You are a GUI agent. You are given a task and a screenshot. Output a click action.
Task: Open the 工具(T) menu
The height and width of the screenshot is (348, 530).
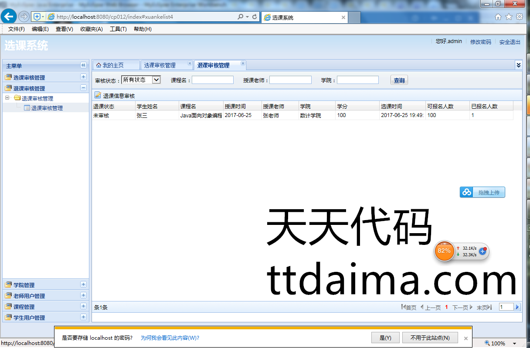pyautogui.click(x=118, y=29)
